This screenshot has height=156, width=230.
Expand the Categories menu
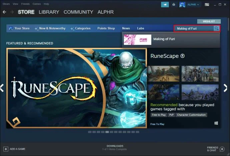[81, 28]
